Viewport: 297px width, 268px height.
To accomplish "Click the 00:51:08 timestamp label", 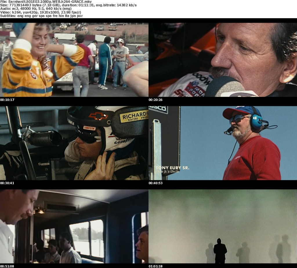I will pyautogui.click(x=7, y=266).
